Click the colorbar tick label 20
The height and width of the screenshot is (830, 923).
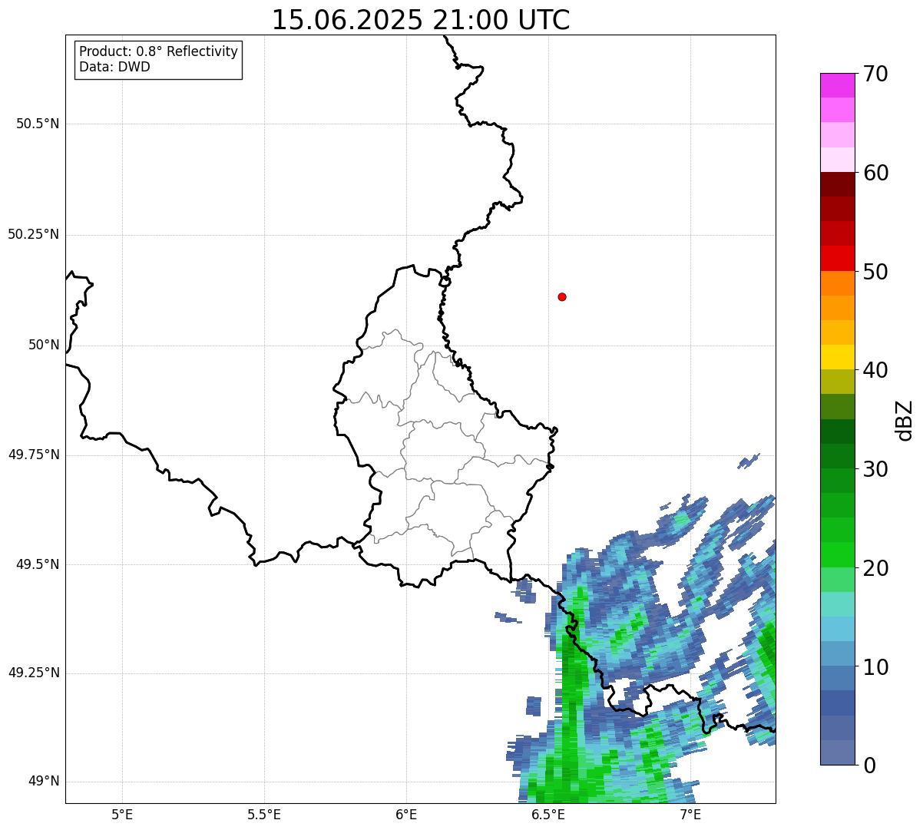[x=876, y=568]
